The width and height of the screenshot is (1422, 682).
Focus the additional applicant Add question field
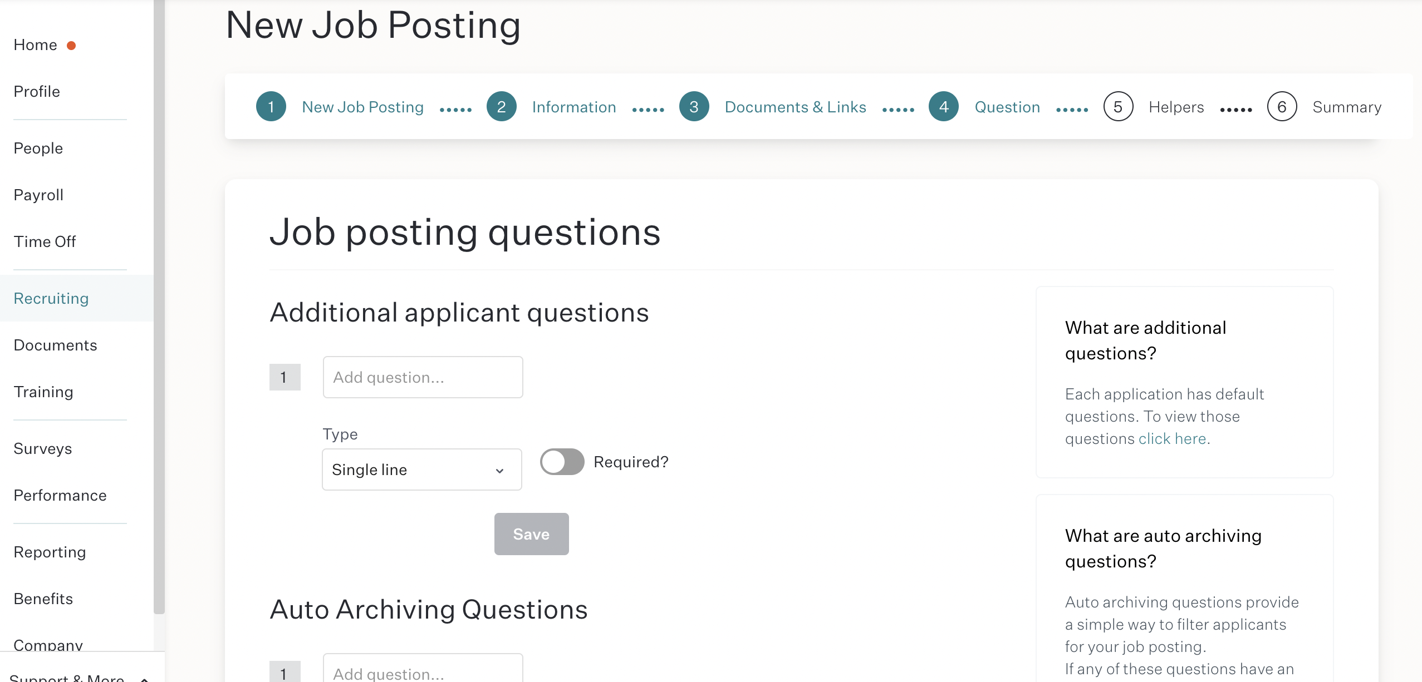(x=423, y=377)
